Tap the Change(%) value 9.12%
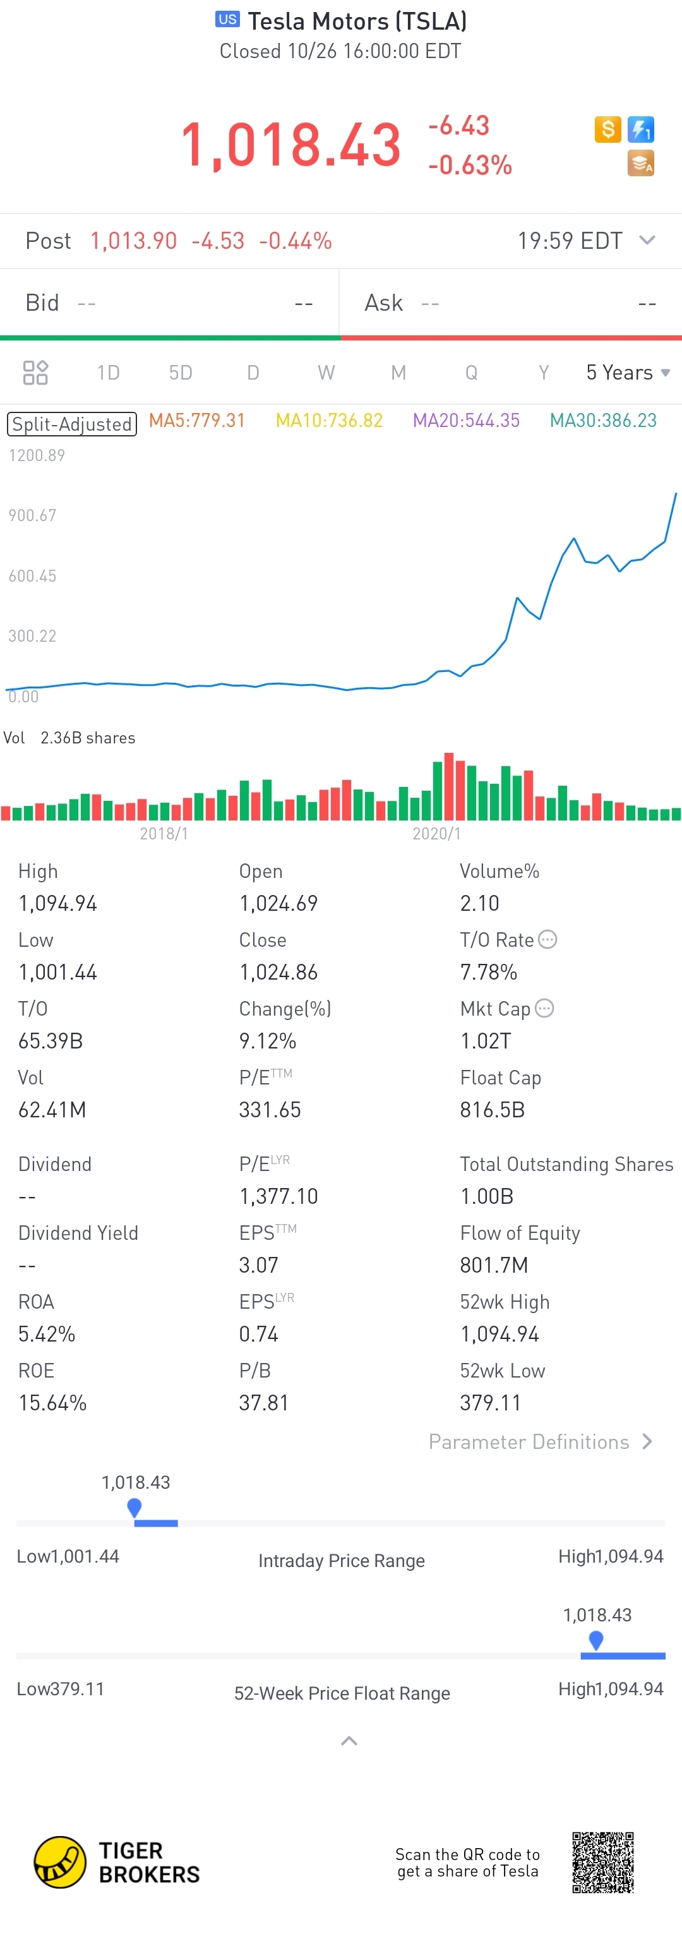Image resolution: width=682 pixels, height=1958 pixels. pos(268,1040)
